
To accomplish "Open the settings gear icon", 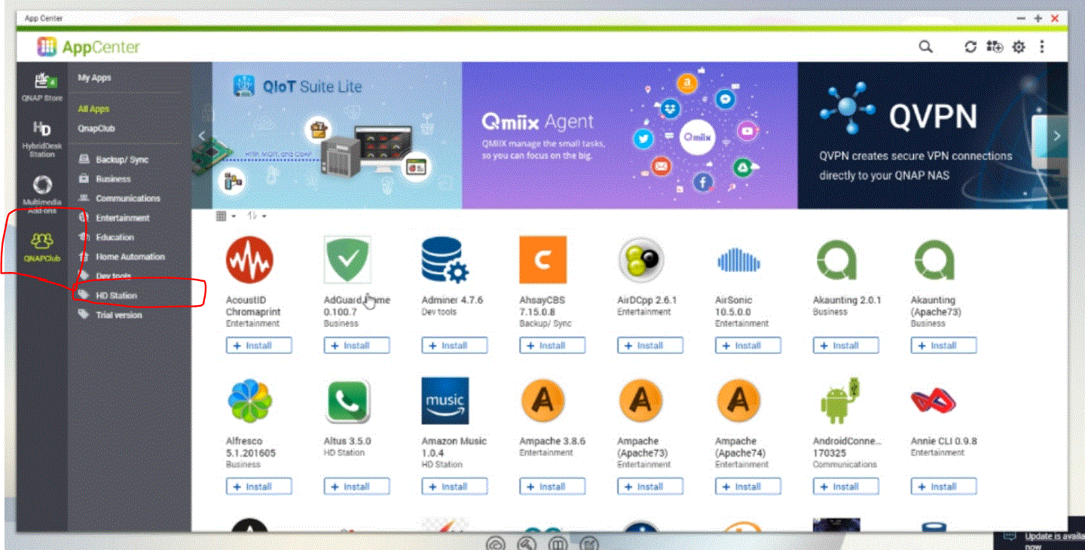I will (1019, 47).
